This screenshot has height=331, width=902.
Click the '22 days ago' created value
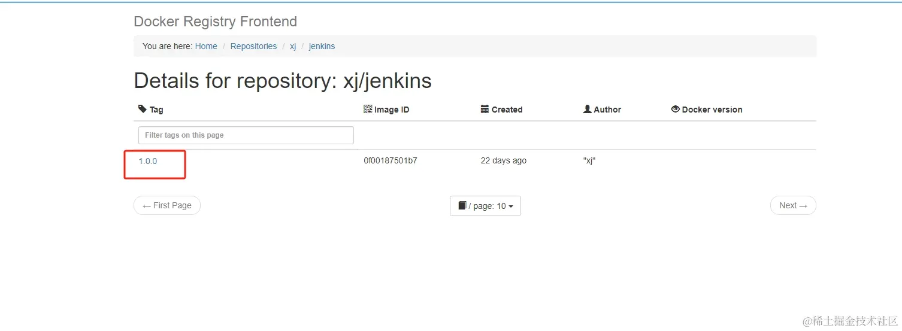[x=504, y=160]
